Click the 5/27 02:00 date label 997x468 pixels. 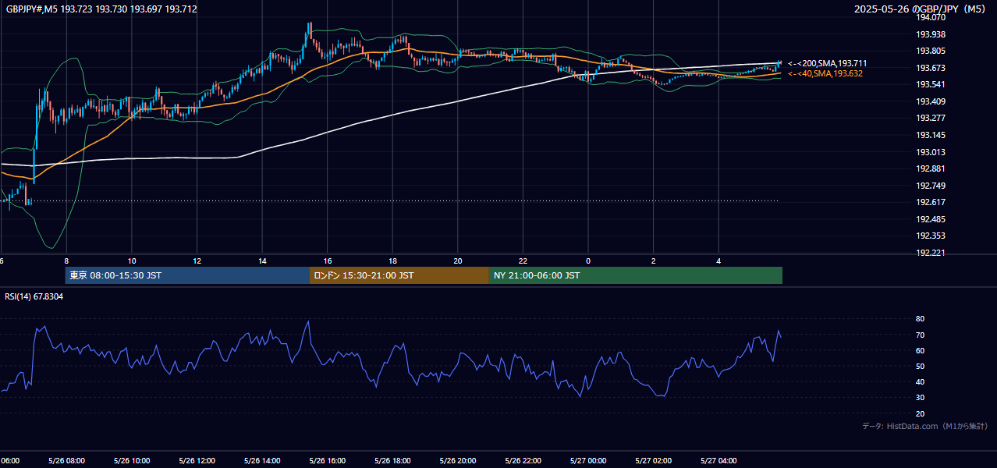(654, 461)
